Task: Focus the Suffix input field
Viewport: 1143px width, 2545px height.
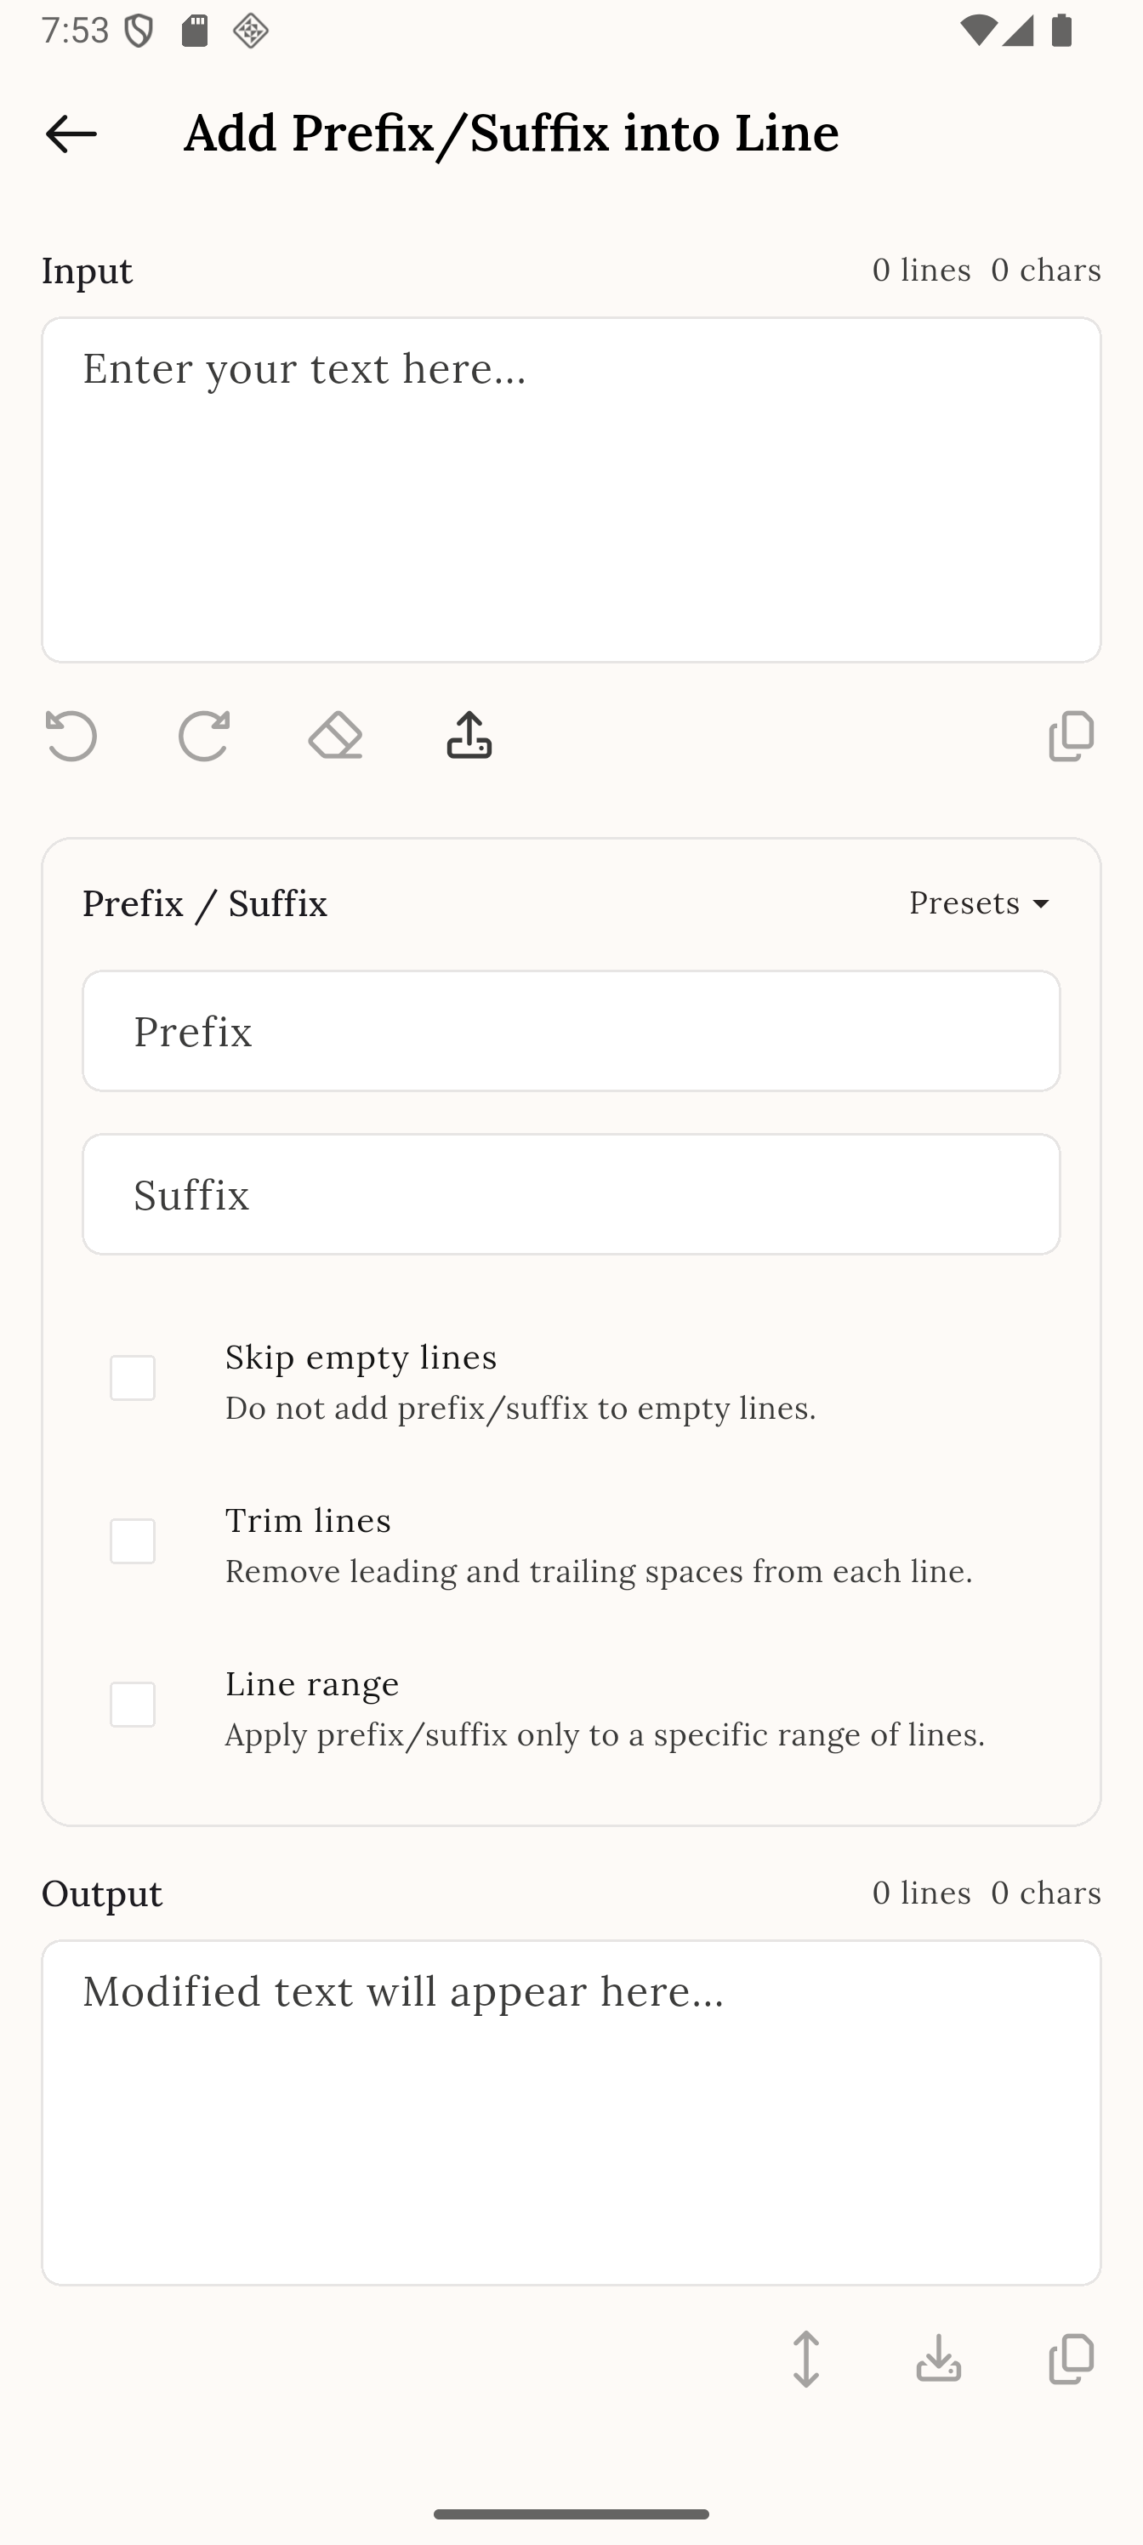Action: [x=570, y=1193]
